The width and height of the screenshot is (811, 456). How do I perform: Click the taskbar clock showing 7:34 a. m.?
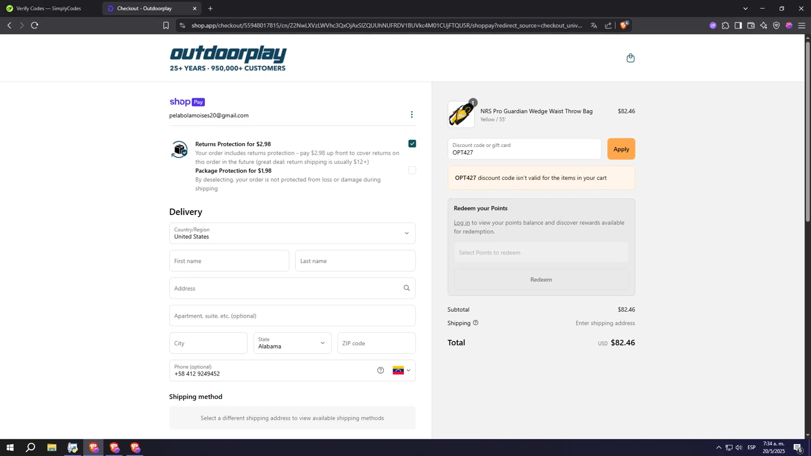click(774, 447)
